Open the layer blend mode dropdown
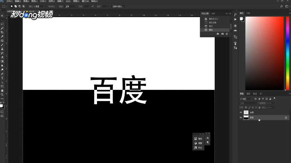 [248, 103]
